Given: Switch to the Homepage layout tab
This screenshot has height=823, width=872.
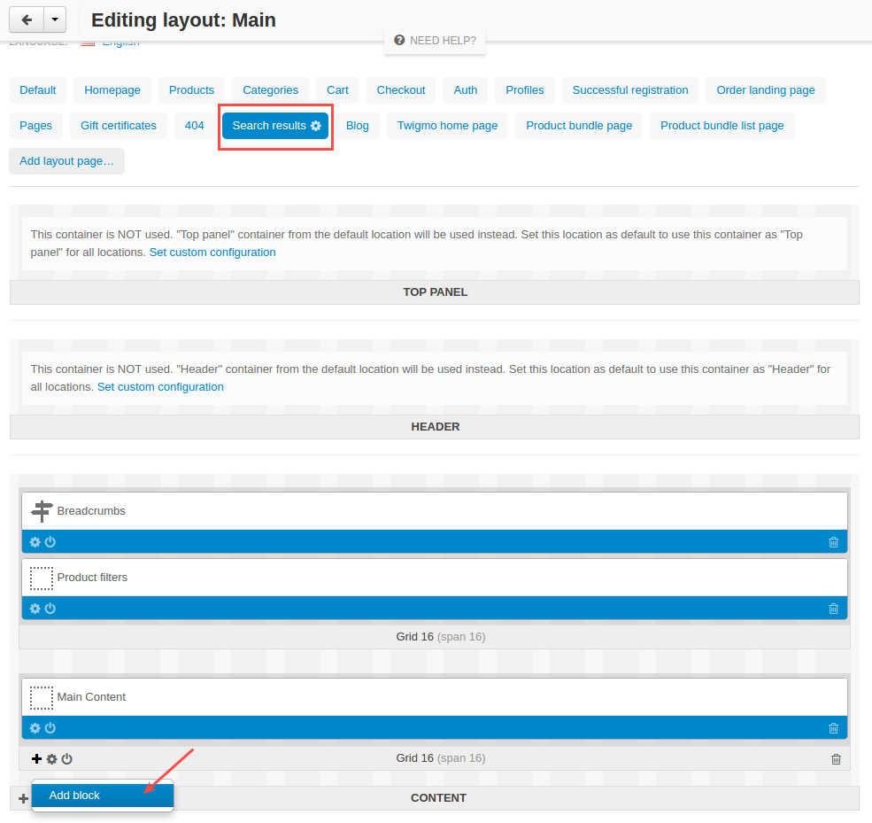Looking at the screenshot, I should coord(112,90).
